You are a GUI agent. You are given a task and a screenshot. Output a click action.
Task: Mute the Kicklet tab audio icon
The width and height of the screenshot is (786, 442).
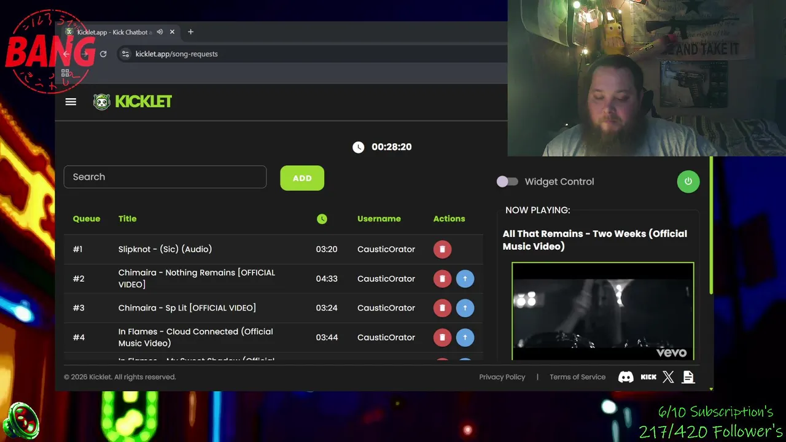click(160, 32)
